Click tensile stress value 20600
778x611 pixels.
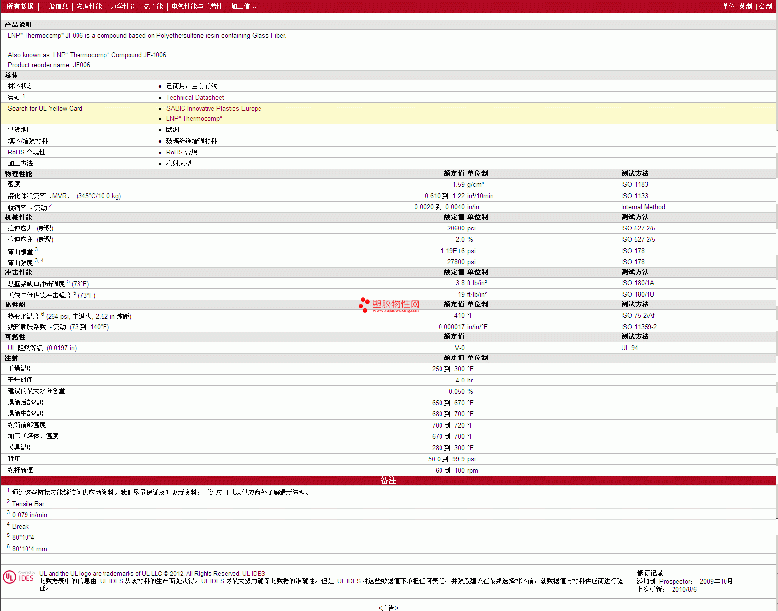point(456,228)
